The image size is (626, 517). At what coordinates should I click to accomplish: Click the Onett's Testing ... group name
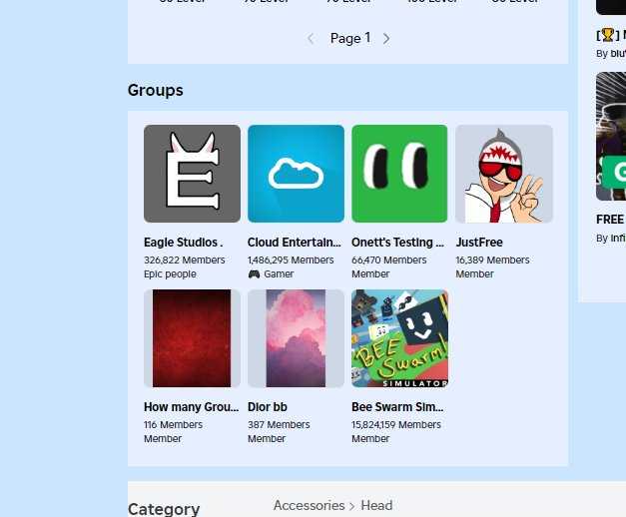point(397,243)
